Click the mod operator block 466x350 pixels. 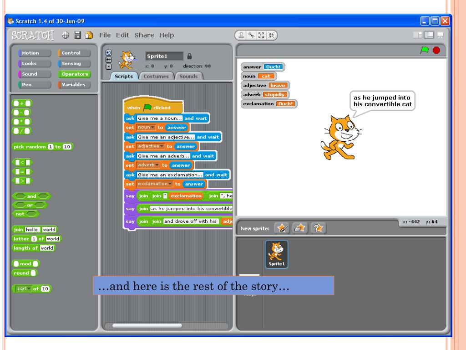click(25, 264)
